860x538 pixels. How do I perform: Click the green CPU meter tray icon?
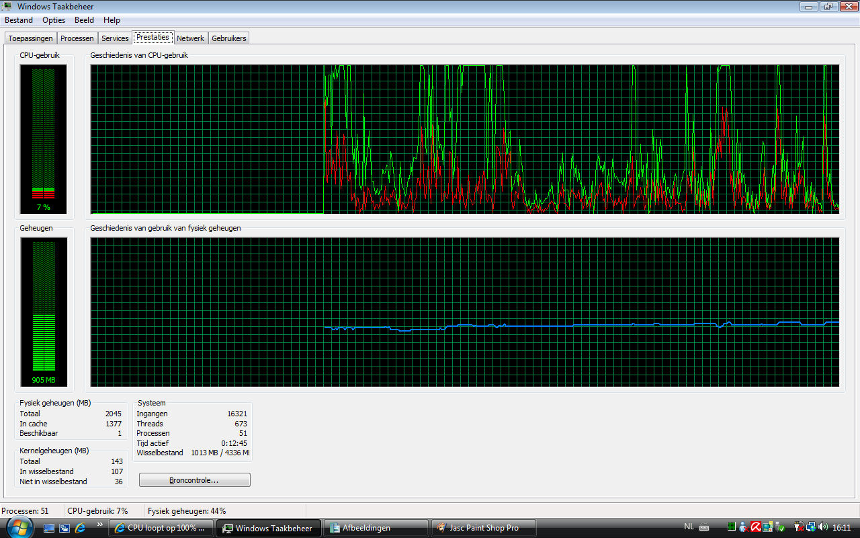(732, 527)
